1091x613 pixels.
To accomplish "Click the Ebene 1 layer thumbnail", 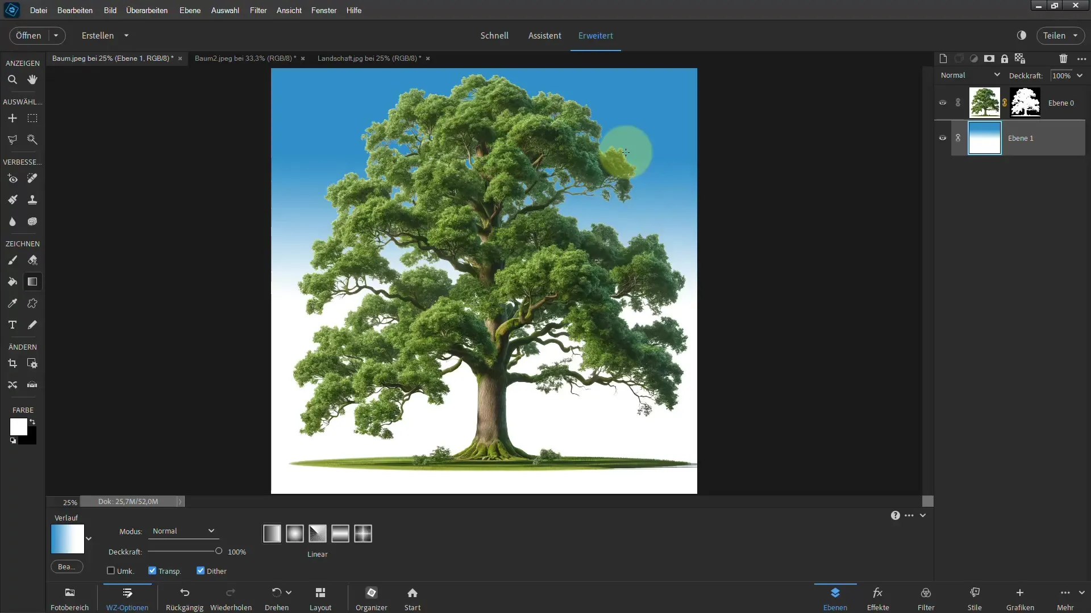I will tap(985, 138).
